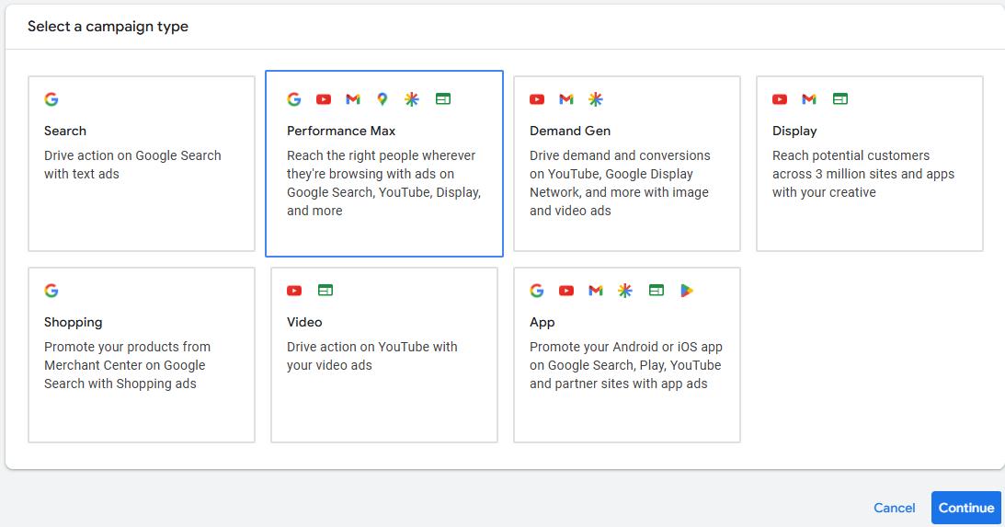Click the Gmail icon in Demand Gen card

tap(566, 99)
